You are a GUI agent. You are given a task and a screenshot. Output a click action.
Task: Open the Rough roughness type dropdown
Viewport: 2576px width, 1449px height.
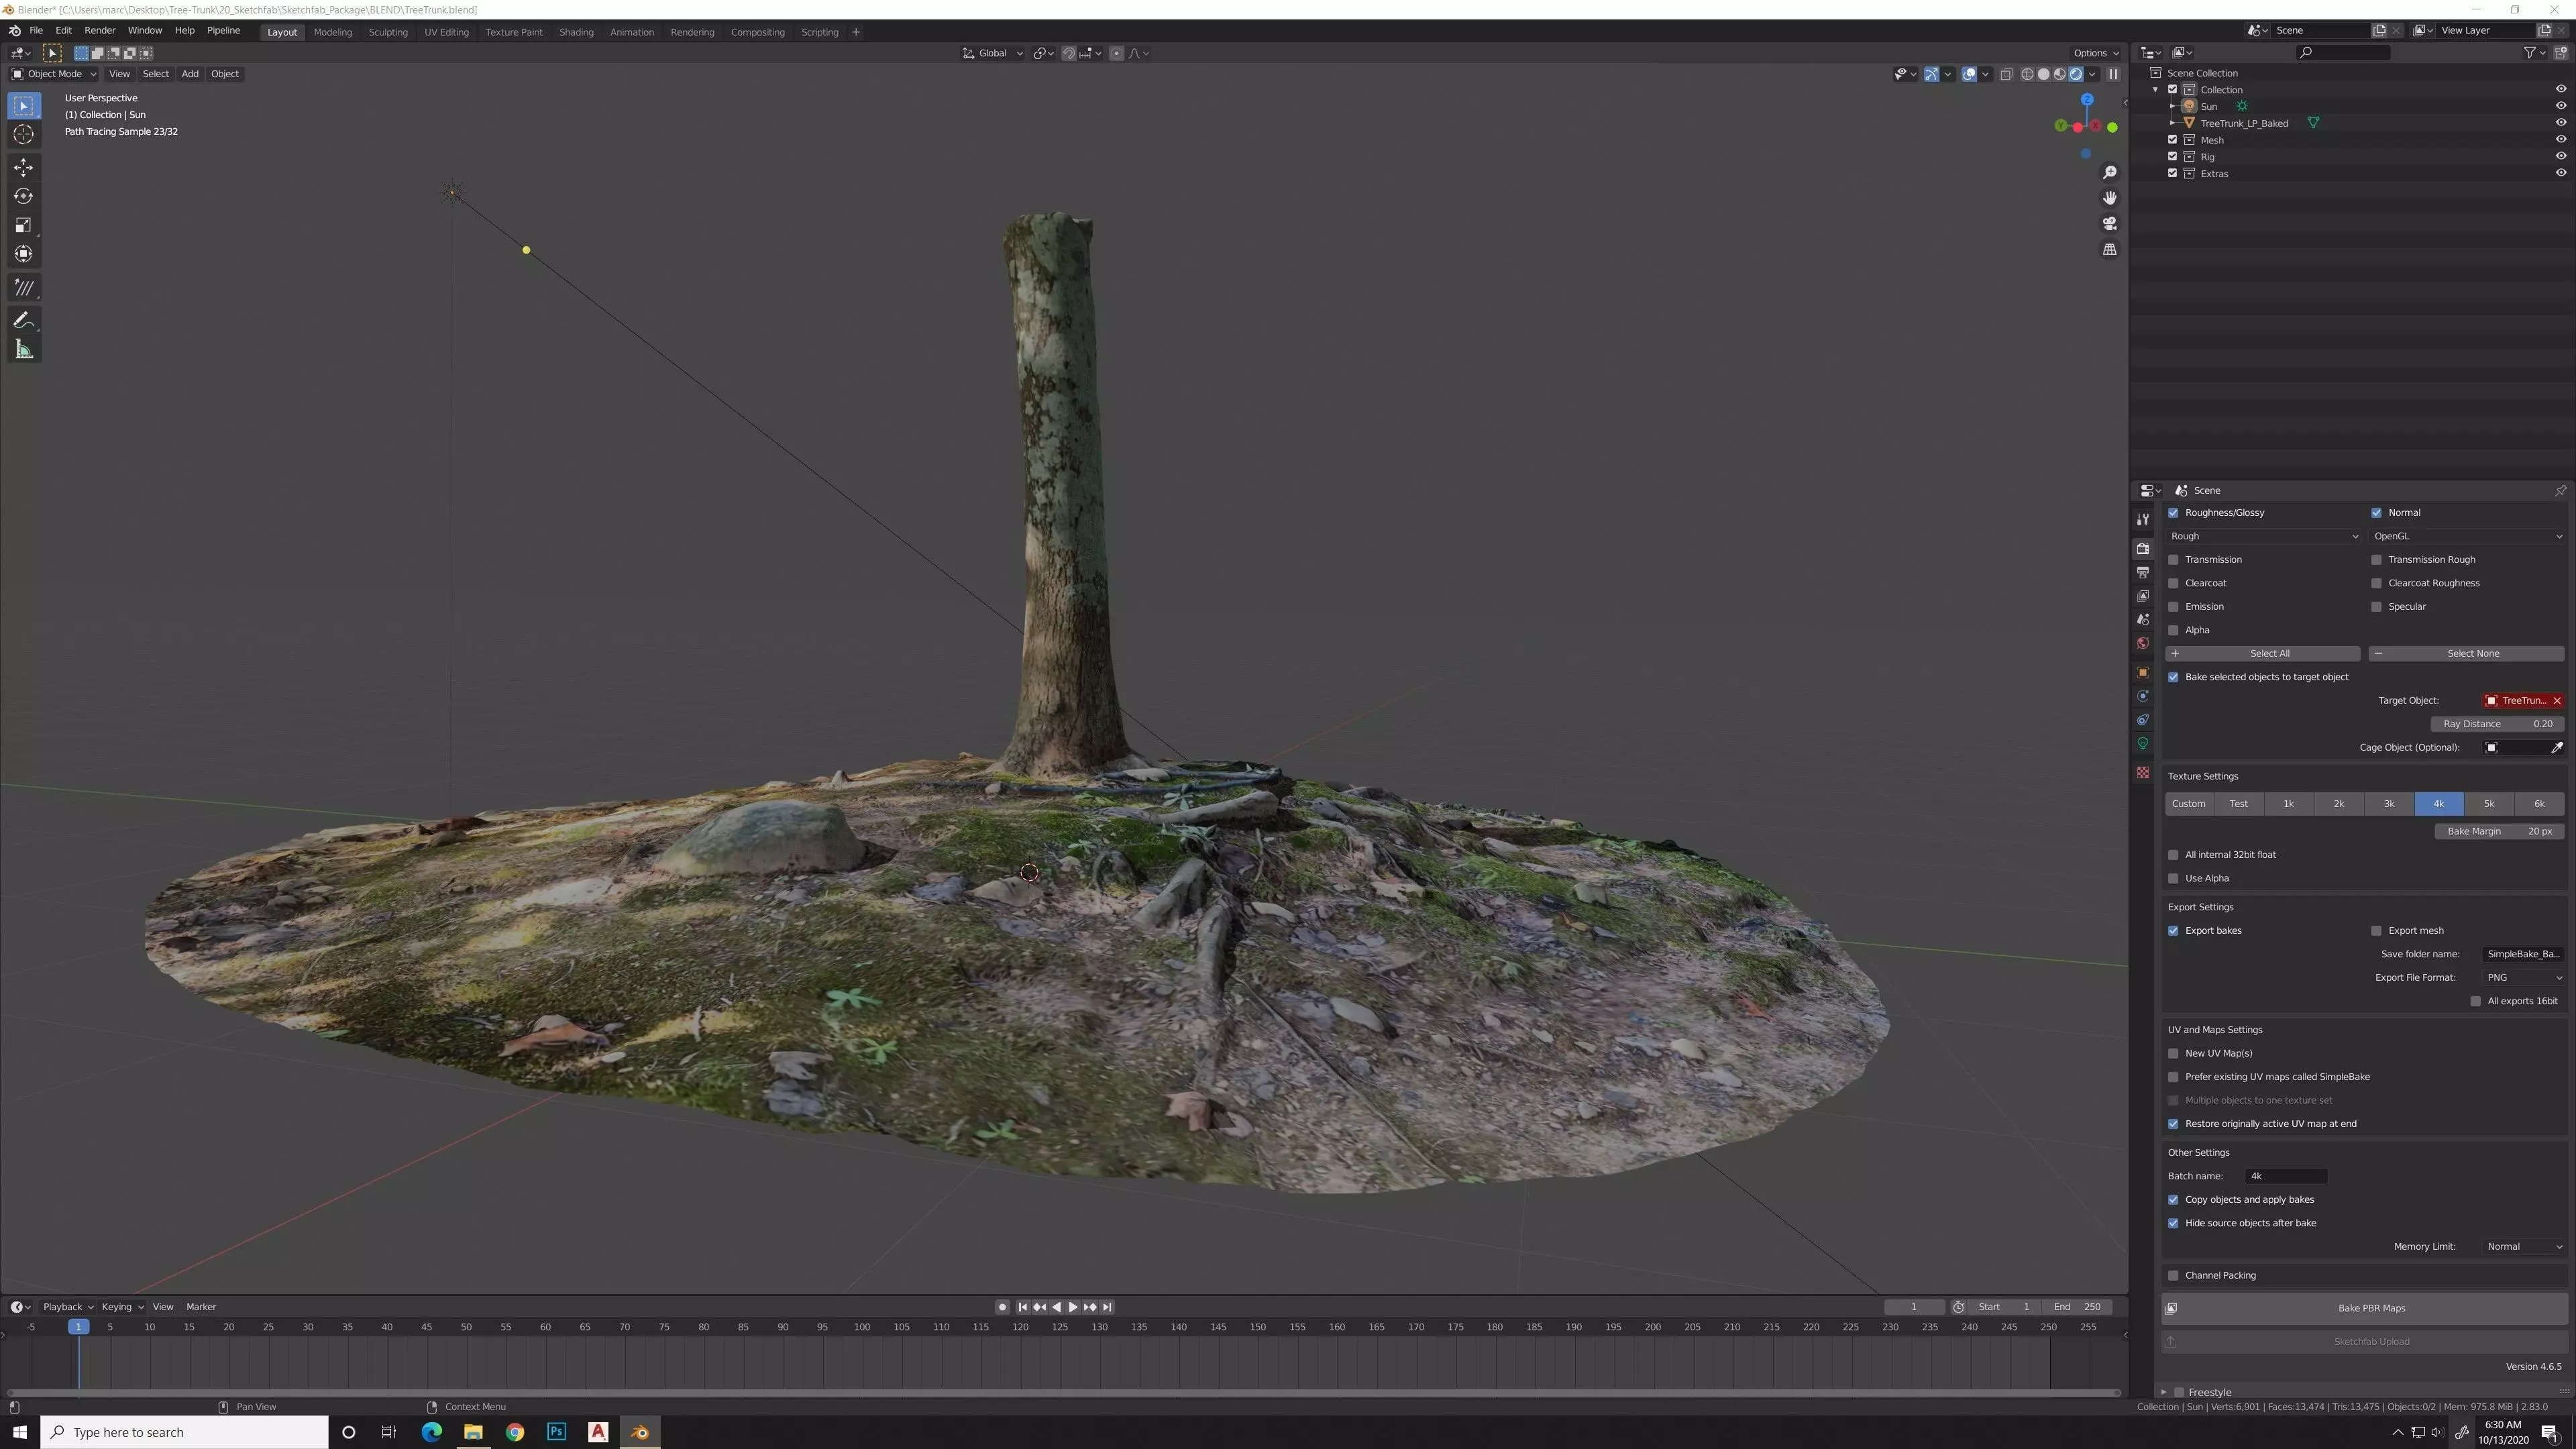[x=2263, y=536]
